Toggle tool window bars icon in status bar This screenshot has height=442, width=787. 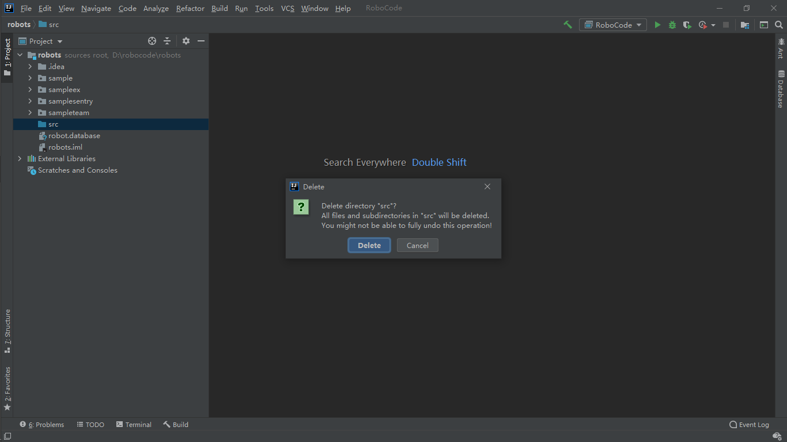[6, 436]
